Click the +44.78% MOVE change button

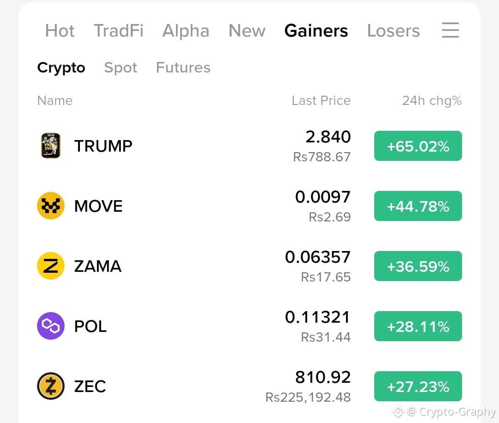coord(418,206)
